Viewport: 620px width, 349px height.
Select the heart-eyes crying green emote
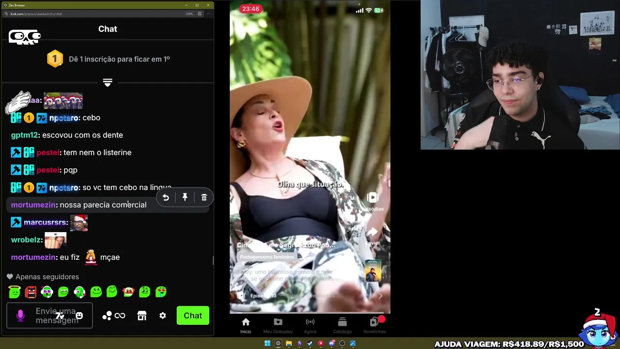161,291
